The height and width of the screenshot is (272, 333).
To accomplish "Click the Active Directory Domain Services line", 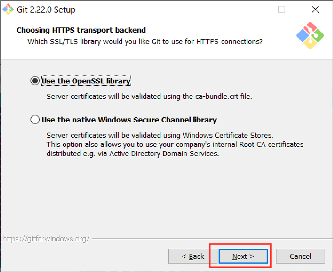I will [x=133, y=154].
